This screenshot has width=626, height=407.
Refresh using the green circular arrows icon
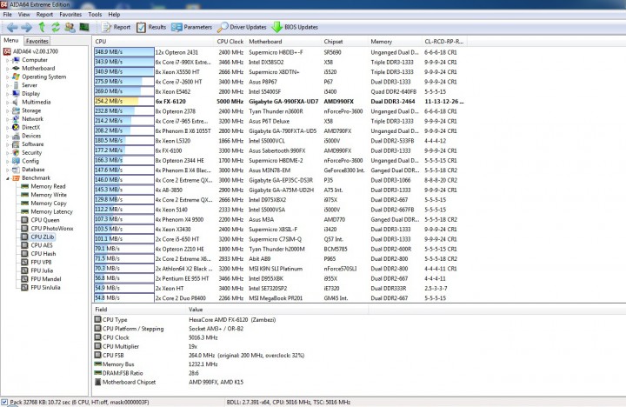point(56,27)
